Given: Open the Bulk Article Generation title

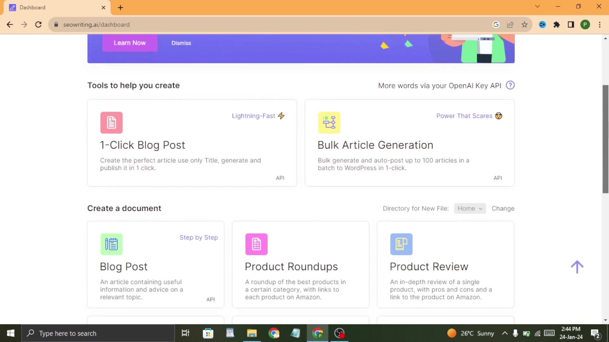Looking at the screenshot, I should coord(375,145).
